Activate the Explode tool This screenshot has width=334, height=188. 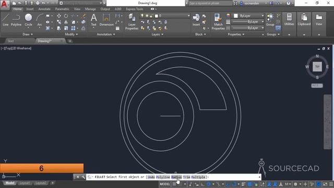coord(83,22)
